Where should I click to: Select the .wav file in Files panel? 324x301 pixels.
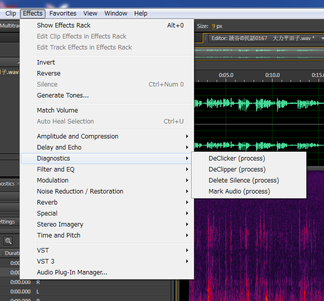(9, 72)
